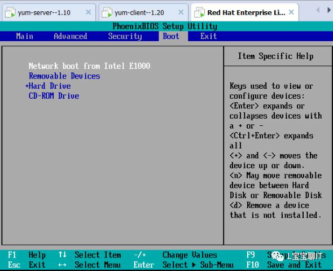The image size is (333, 271).
Task: Click the F1 Help key hint
Action: pyautogui.click(x=27, y=255)
